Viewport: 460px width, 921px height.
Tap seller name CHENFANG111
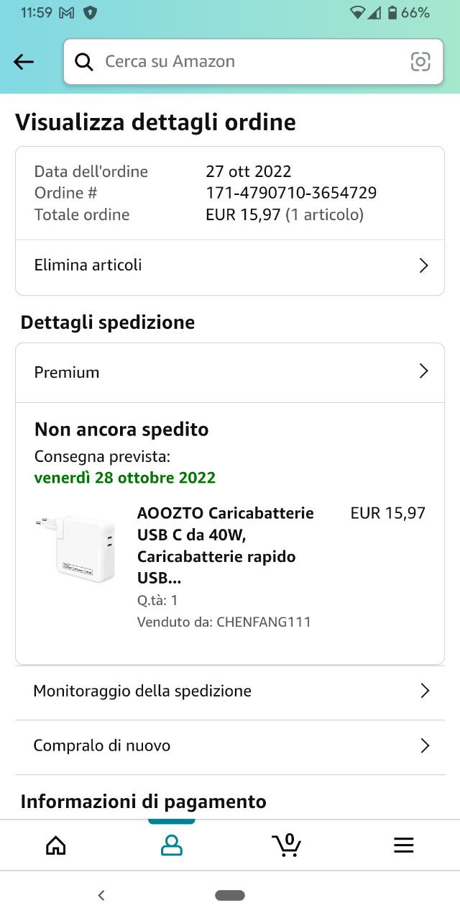[264, 622]
